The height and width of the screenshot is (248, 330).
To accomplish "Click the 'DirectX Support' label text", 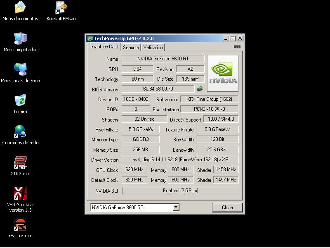I will point(185,120).
